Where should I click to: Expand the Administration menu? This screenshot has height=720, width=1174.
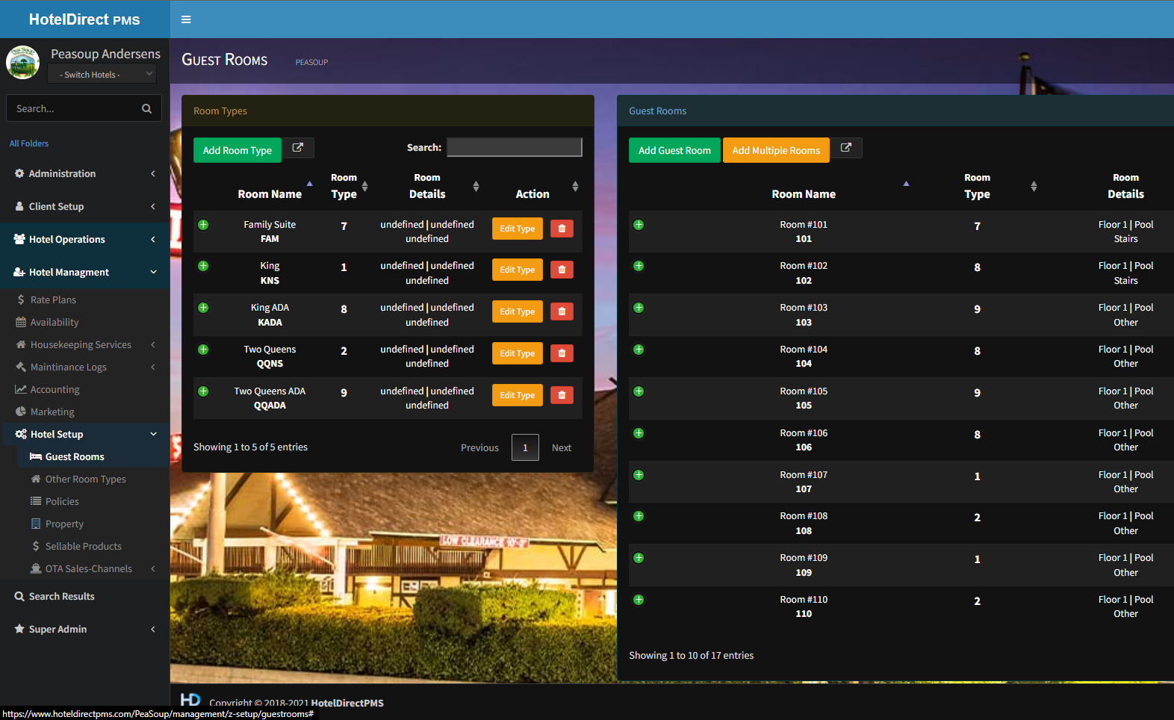(x=84, y=173)
